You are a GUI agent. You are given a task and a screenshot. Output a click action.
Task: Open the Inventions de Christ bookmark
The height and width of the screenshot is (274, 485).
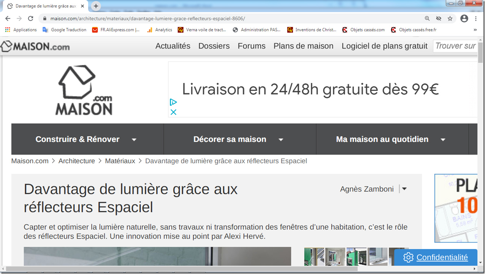(x=312, y=30)
